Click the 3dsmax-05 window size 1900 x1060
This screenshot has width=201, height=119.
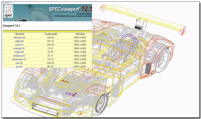pos(80,38)
